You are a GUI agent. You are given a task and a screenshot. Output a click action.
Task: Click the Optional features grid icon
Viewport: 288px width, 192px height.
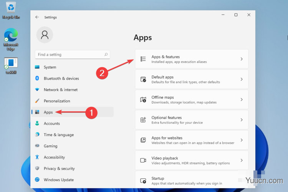coord(143,120)
